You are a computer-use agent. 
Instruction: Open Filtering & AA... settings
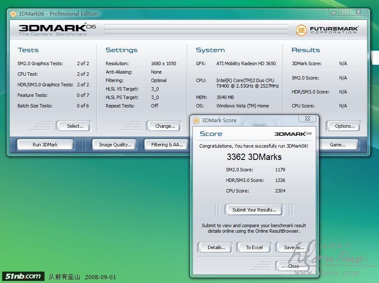point(167,145)
